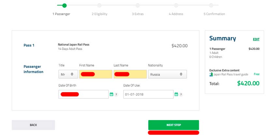Jump to the 3 Extras step
This screenshot has height=137, width=277.
coord(138,6)
